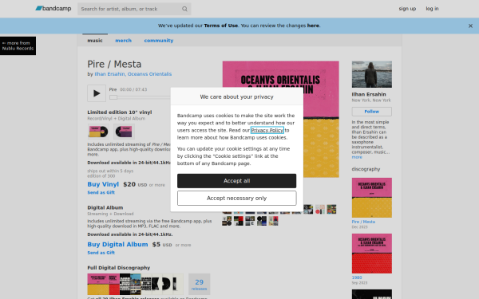Screen dimensions: 479x299
Task: Click Buy Vinyl
Action: click(103, 184)
